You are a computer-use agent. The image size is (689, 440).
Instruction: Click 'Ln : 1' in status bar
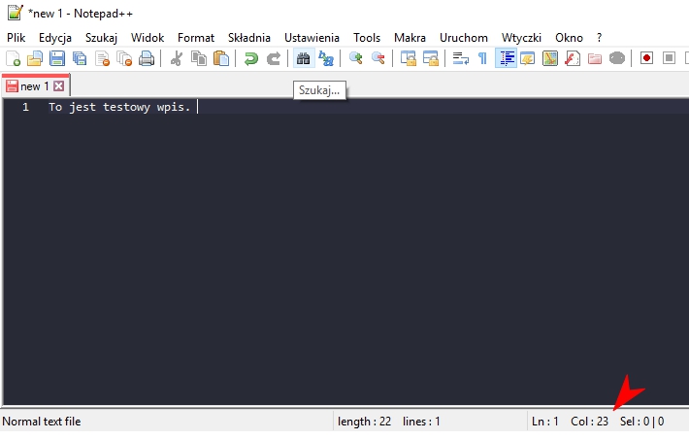(x=544, y=422)
